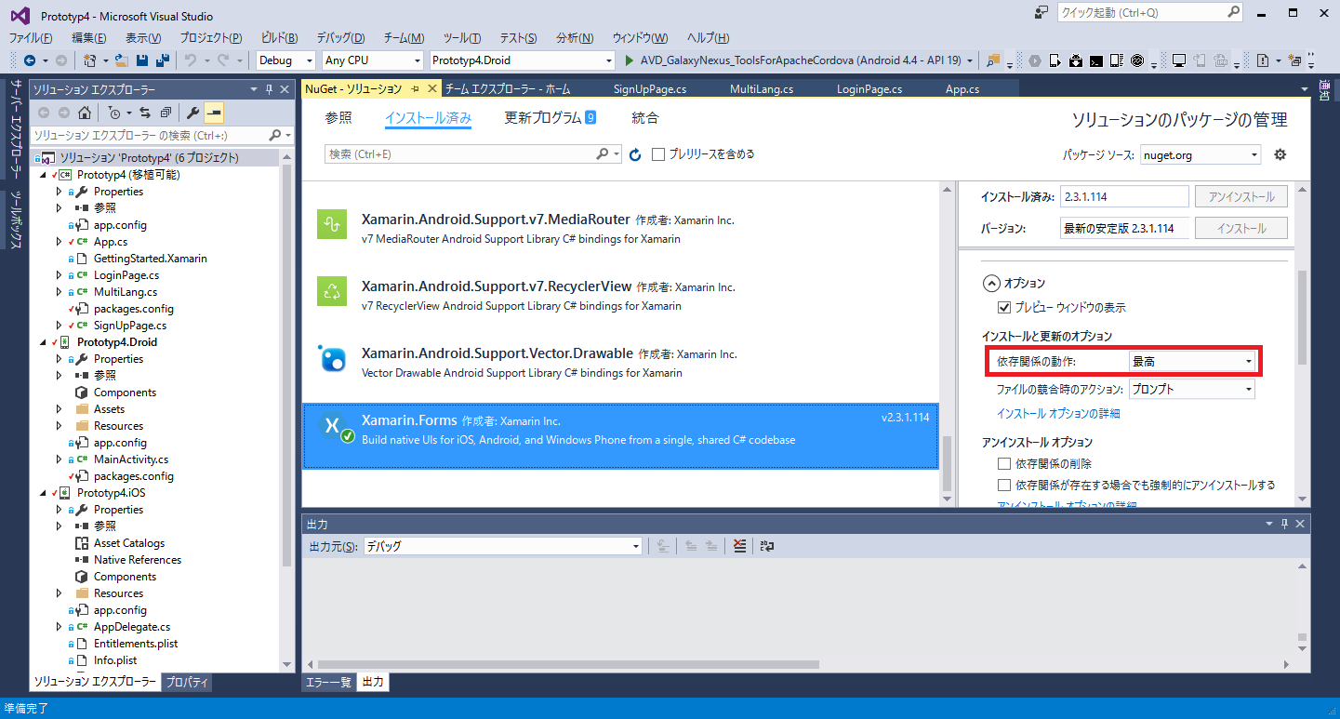Click the Navigate Backward toolbar icon
1340x719 pixels.
[x=30, y=60]
